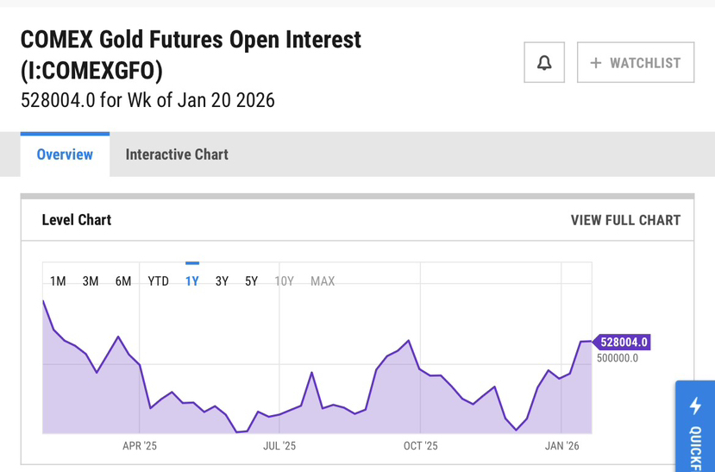The width and height of the screenshot is (715, 472).
Task: Set chart range to 3M
Action: (91, 281)
